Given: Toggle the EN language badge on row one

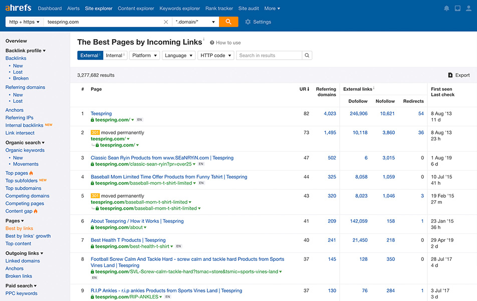Looking at the screenshot, I should pos(139,119).
